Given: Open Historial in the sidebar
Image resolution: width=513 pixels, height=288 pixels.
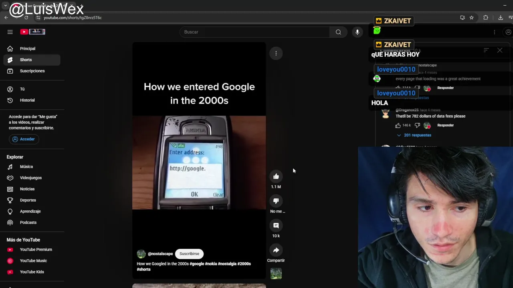Looking at the screenshot, I should [x=32, y=100].
